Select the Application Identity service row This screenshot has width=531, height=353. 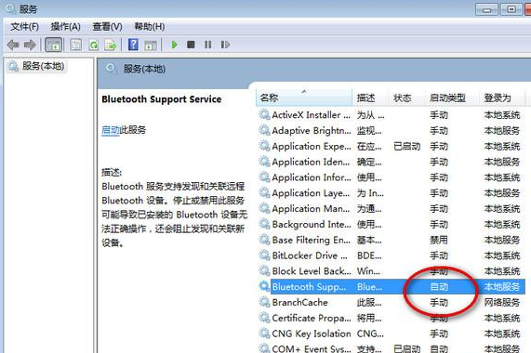point(391,162)
